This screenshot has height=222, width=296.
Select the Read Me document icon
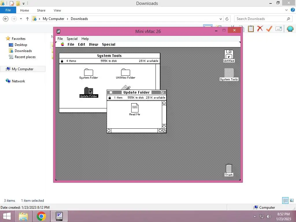tap(135, 108)
